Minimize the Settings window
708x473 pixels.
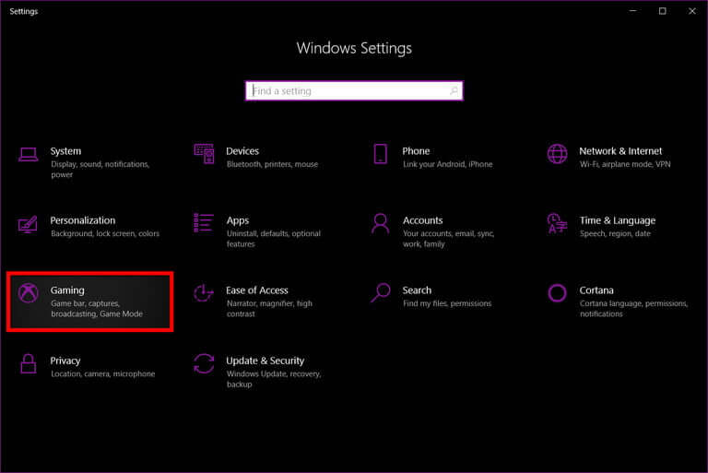click(x=633, y=11)
